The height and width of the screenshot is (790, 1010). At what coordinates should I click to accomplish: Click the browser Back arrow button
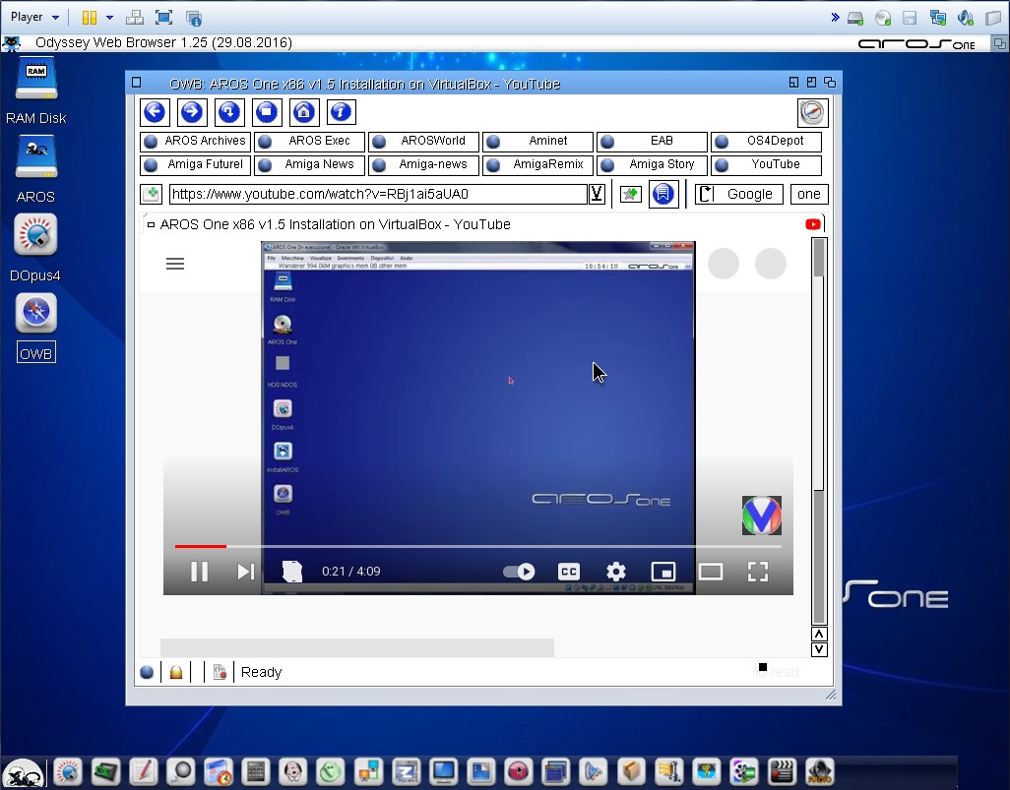[153, 112]
